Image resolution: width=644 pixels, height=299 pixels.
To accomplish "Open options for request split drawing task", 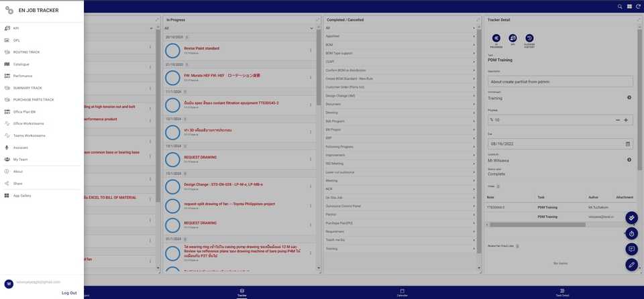I will coord(311,206).
